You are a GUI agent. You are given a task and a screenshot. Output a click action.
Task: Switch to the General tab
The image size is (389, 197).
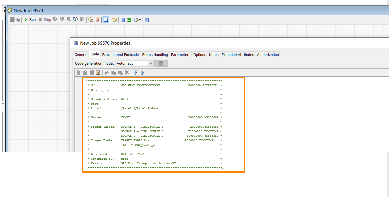pyautogui.click(x=81, y=55)
